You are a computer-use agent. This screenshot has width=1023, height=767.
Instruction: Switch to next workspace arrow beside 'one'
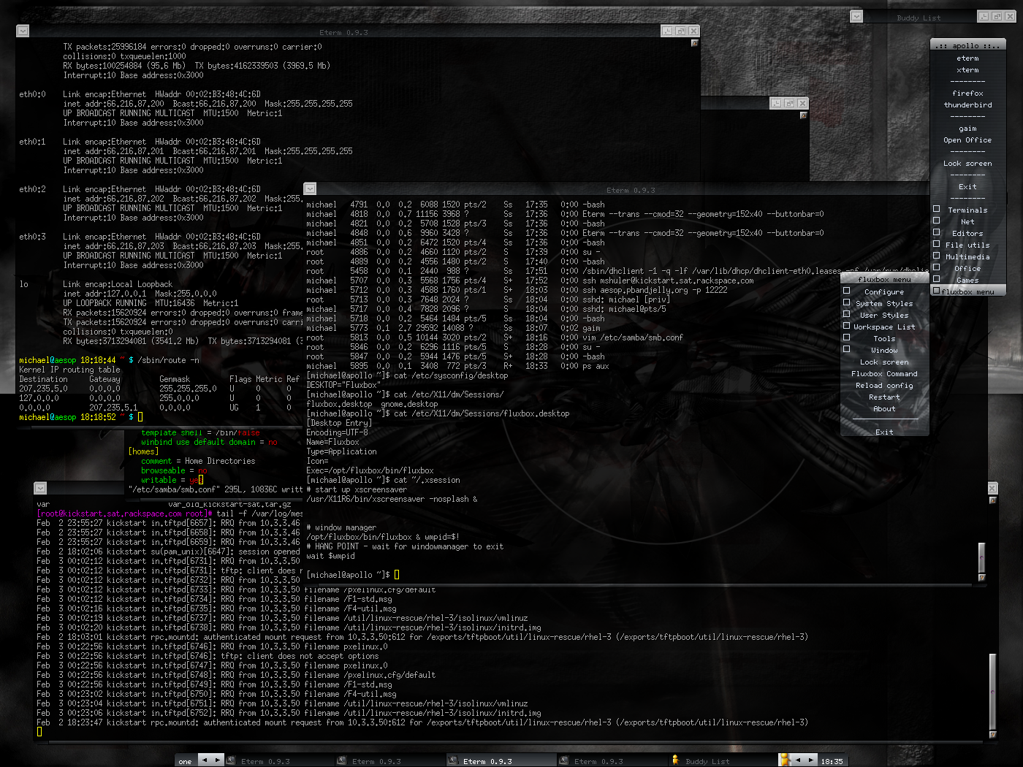[x=217, y=760]
